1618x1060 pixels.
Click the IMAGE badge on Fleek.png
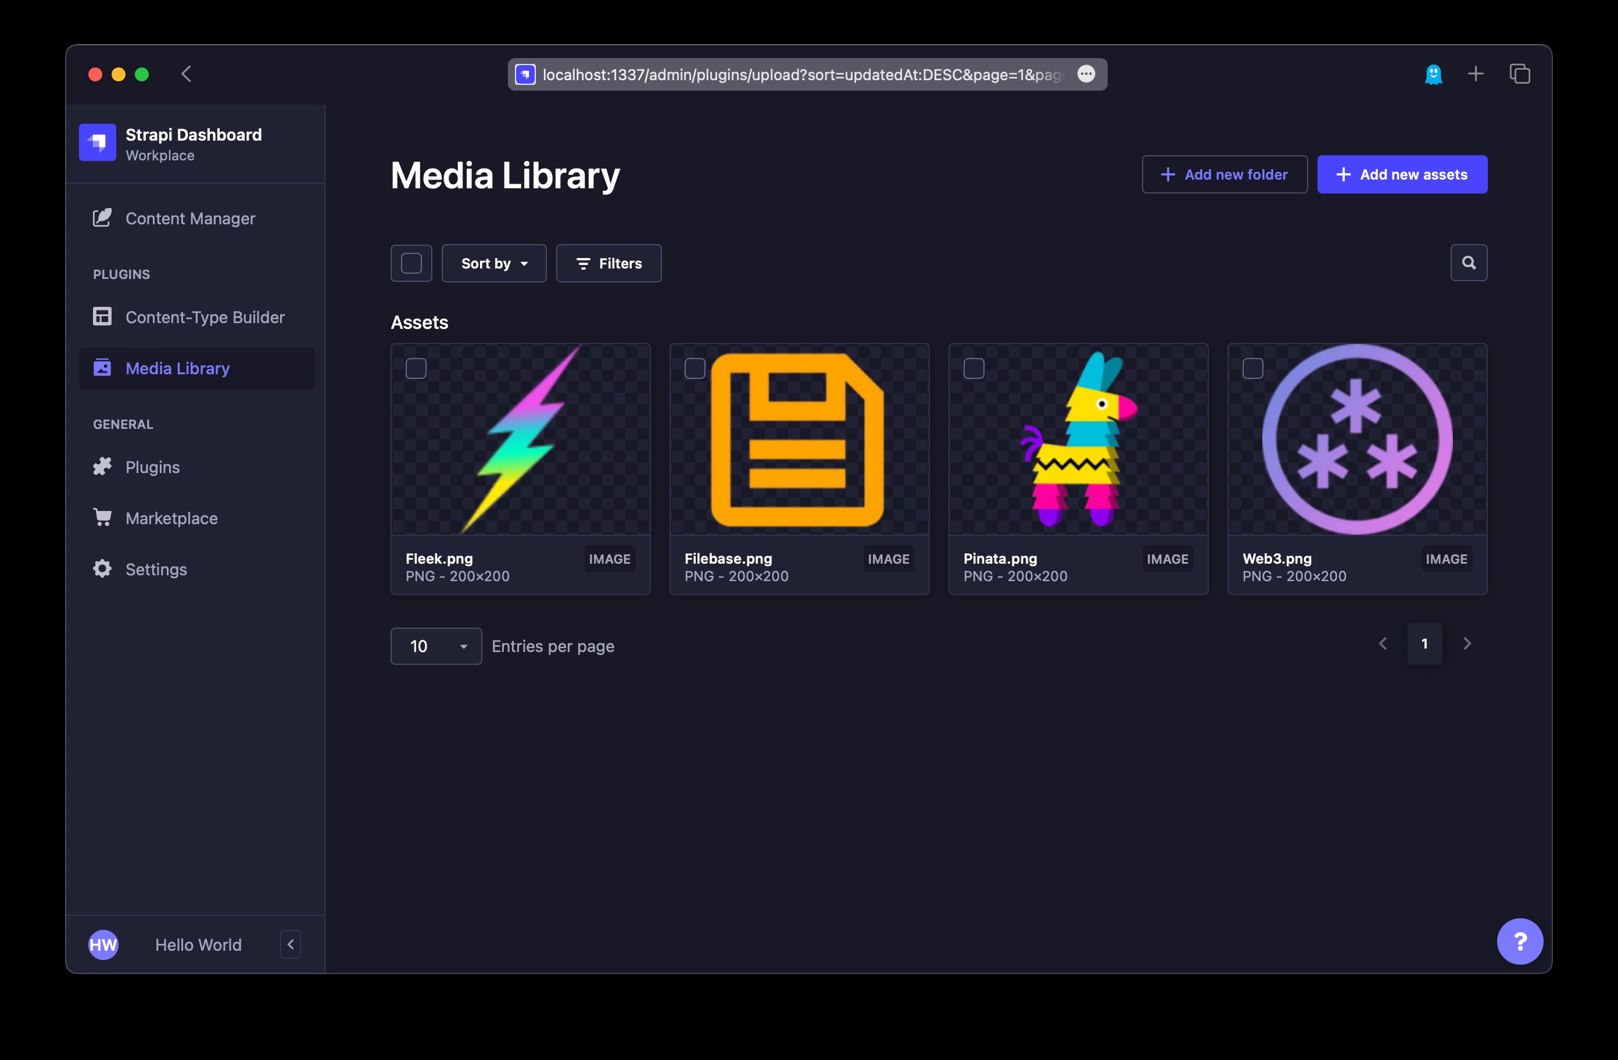pos(609,559)
